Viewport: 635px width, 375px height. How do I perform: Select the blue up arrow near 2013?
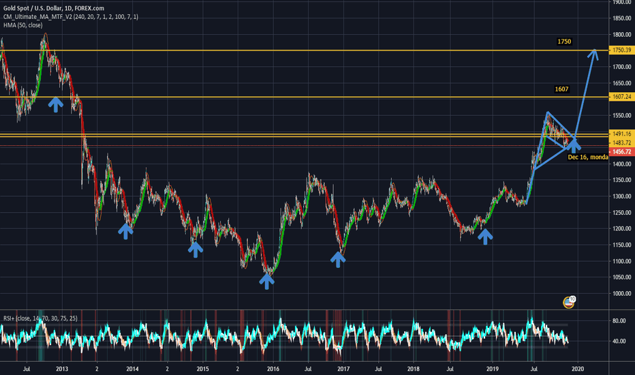[x=55, y=103]
